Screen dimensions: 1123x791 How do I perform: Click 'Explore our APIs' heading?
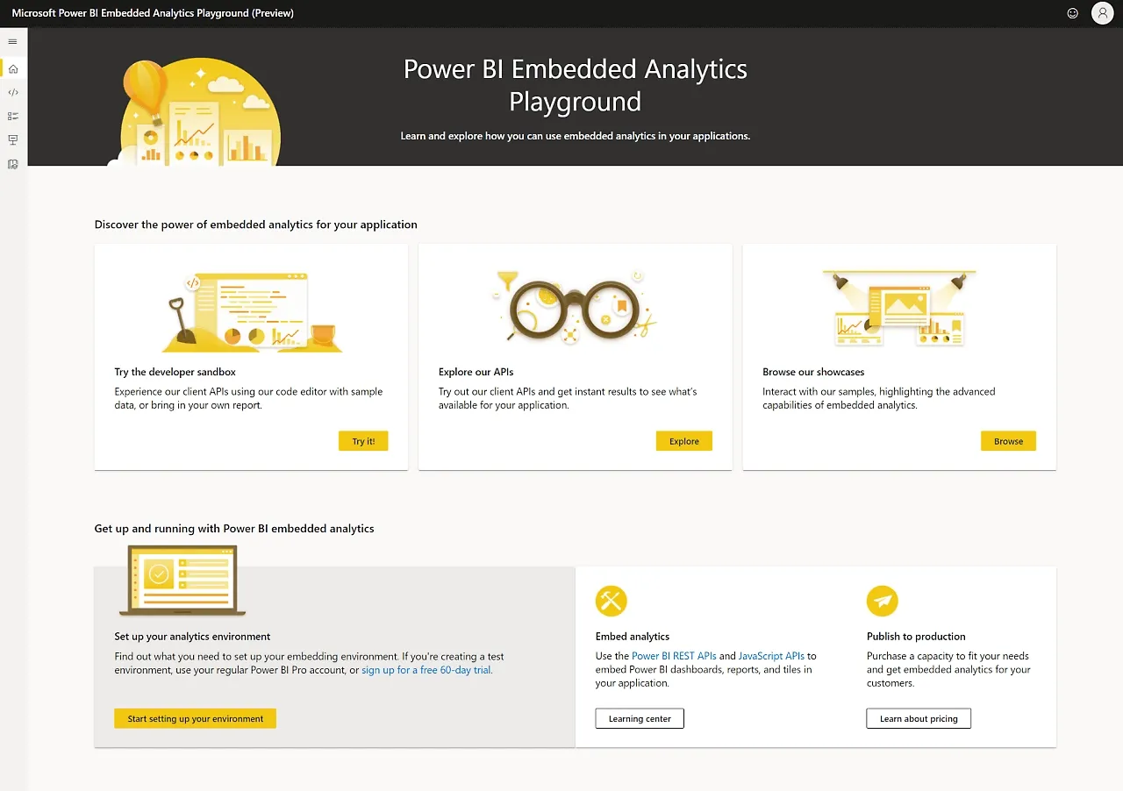(x=476, y=372)
